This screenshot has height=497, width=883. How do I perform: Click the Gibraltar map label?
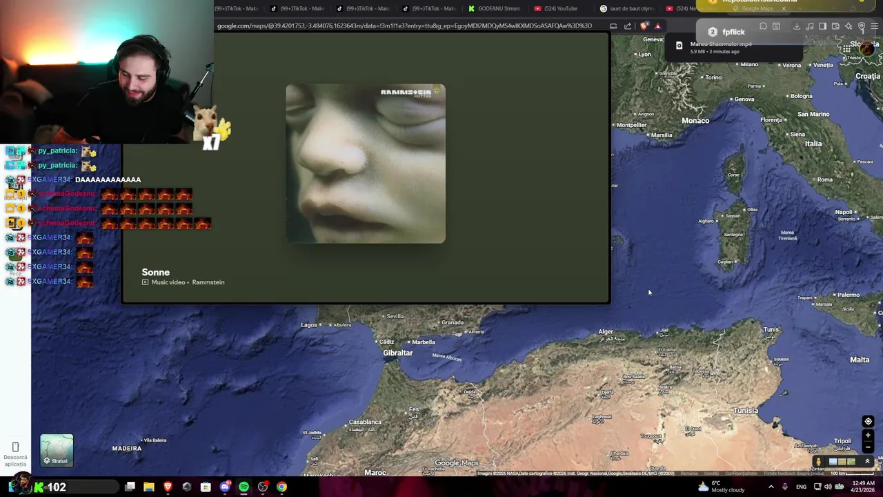[398, 353]
